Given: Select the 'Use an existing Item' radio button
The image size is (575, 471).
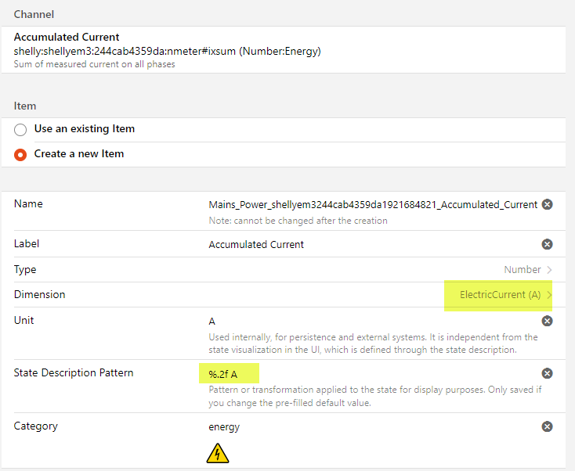Looking at the screenshot, I should point(20,129).
